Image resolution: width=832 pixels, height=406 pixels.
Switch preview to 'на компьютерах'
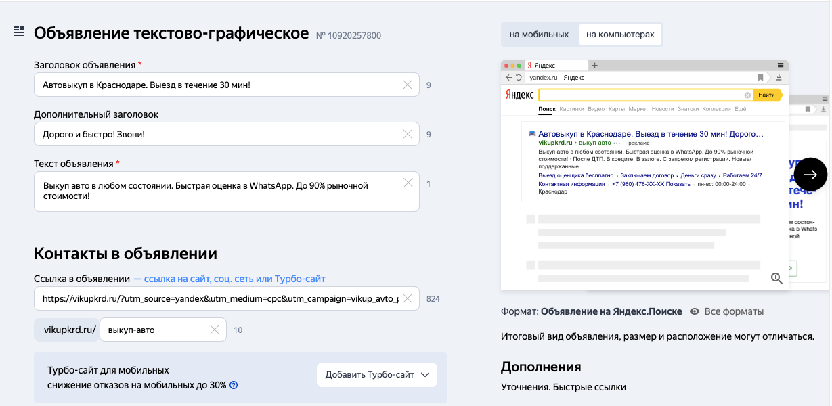pyautogui.click(x=620, y=35)
